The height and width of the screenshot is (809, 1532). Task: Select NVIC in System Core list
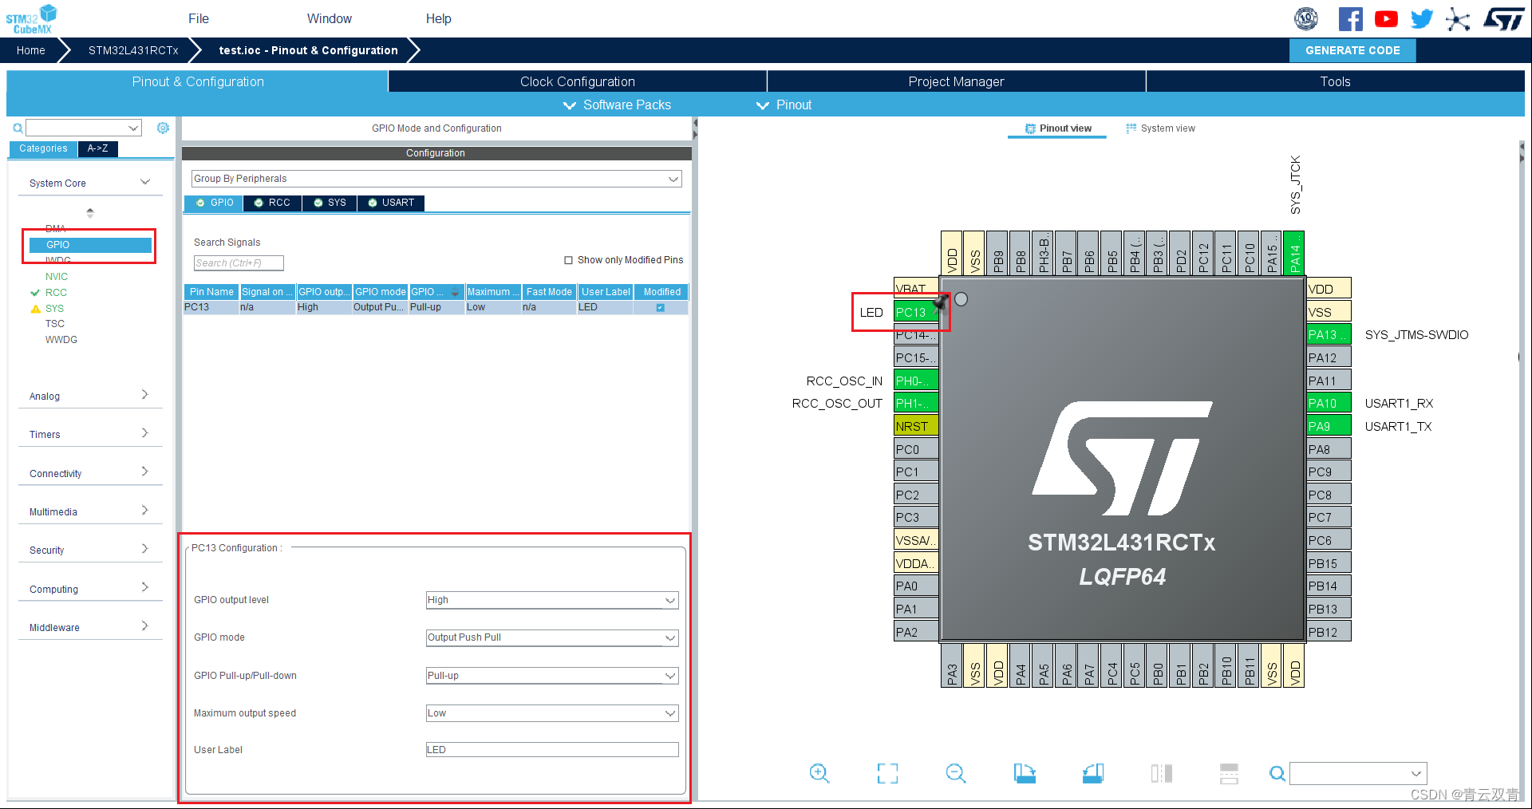point(57,277)
